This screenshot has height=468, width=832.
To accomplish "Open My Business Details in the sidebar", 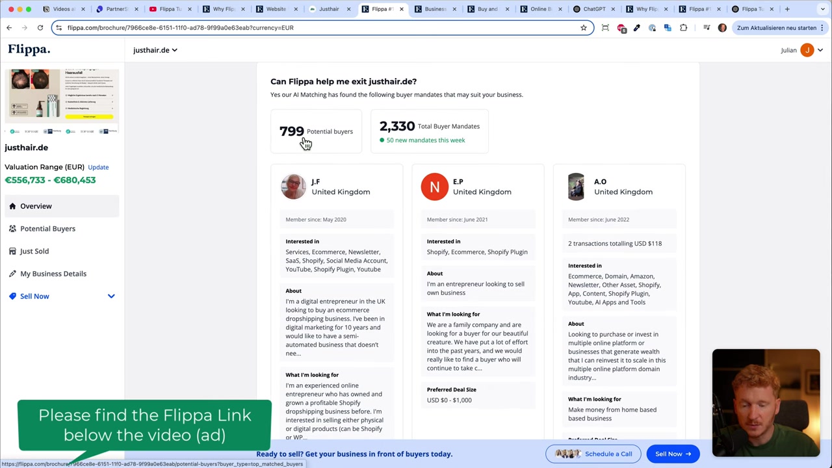I will coord(53,274).
